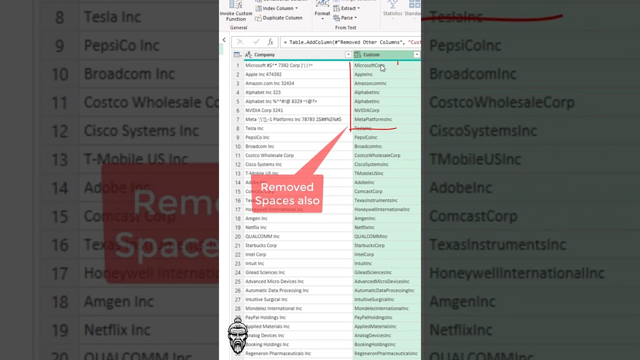
Task: Click the Index Column icon
Action: click(258, 8)
